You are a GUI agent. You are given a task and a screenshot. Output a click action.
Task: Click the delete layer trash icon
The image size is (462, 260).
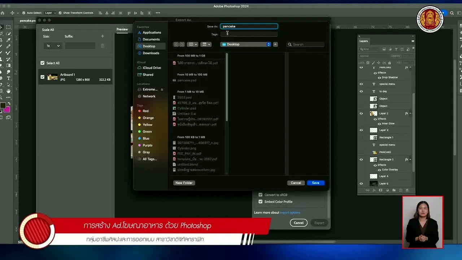click(x=407, y=190)
